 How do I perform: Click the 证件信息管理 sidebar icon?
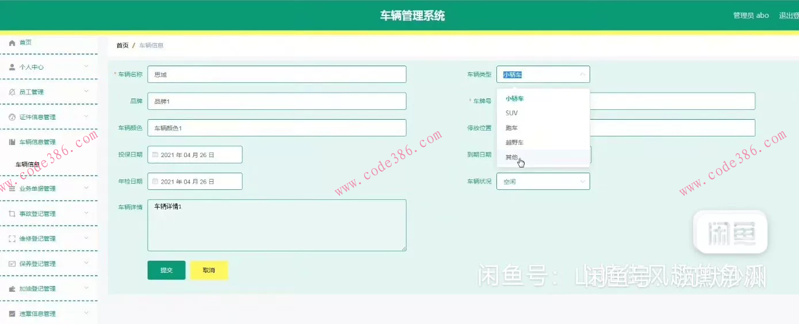12,117
